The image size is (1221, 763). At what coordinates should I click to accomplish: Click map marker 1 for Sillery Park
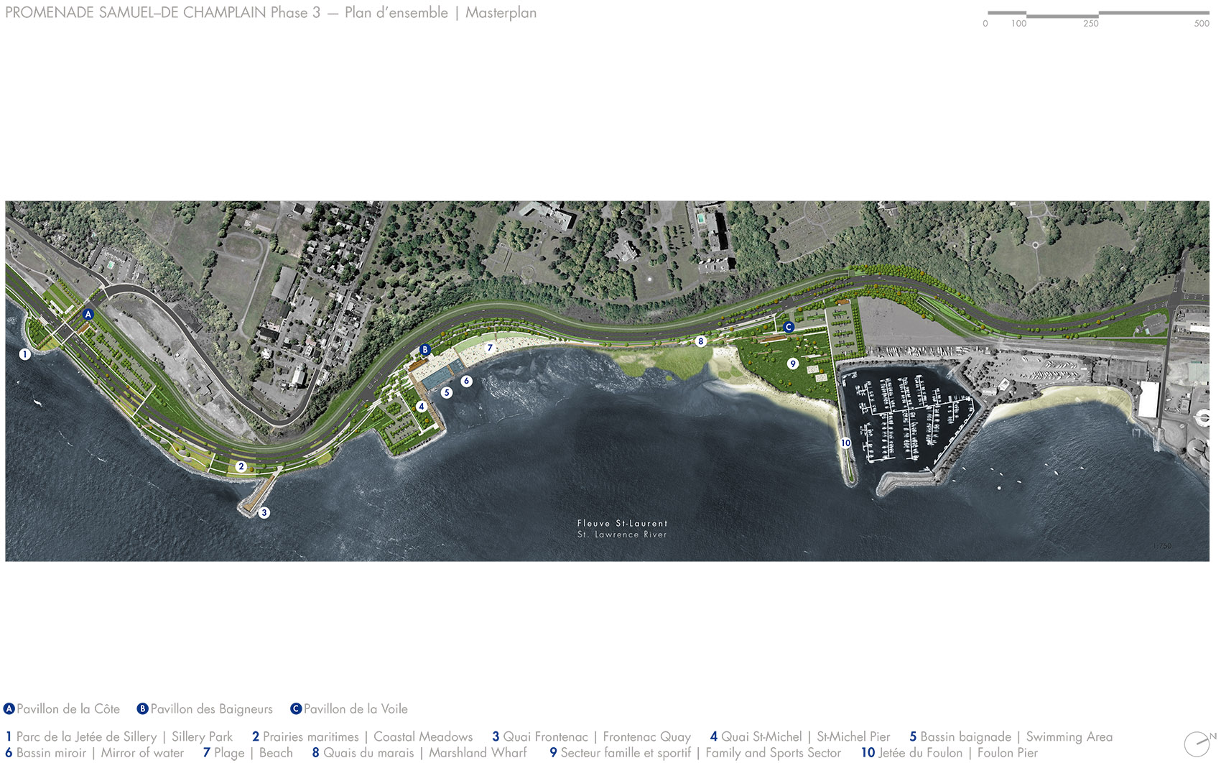(x=24, y=353)
